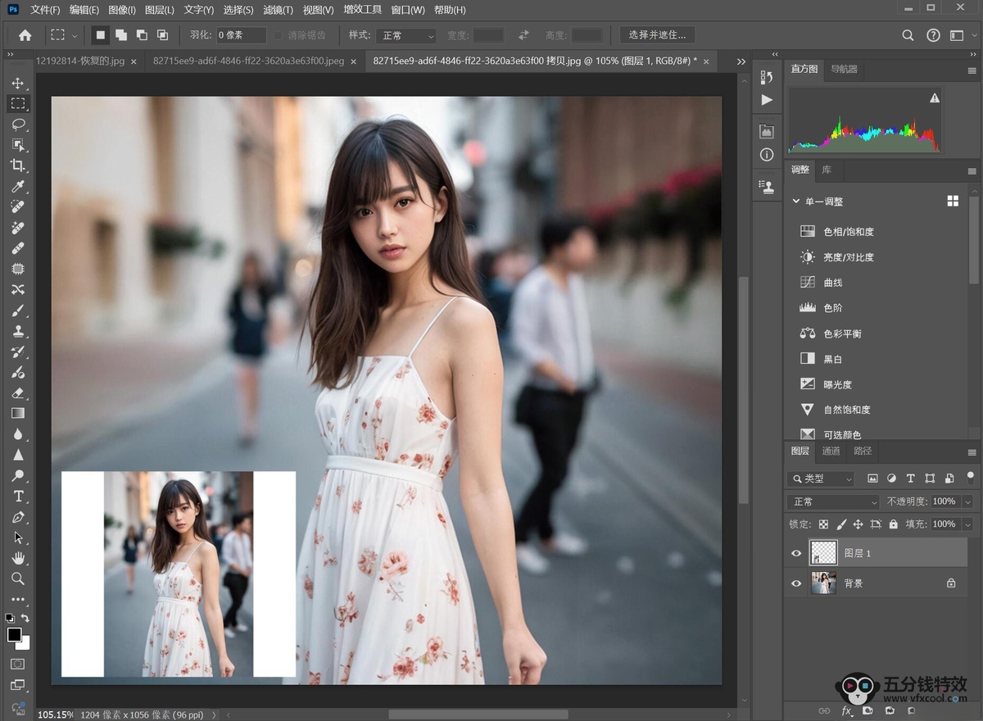Select the Clone Stamp tool
The image size is (983, 721).
click(x=18, y=331)
